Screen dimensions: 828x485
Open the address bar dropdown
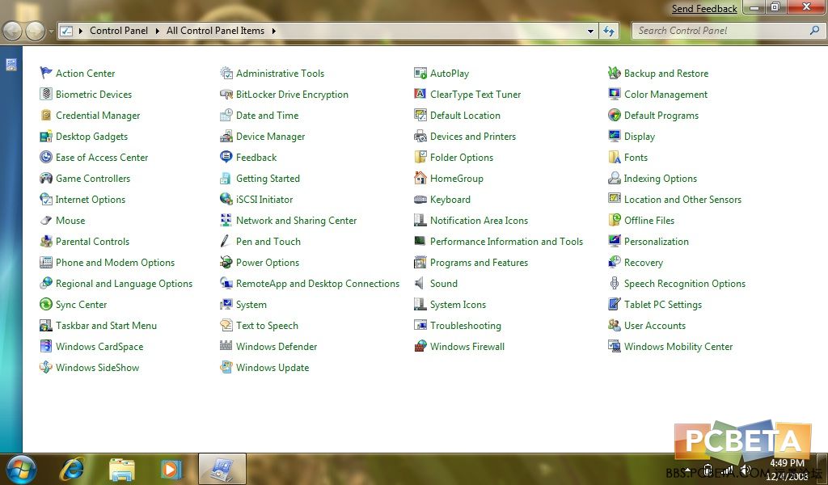(x=589, y=31)
